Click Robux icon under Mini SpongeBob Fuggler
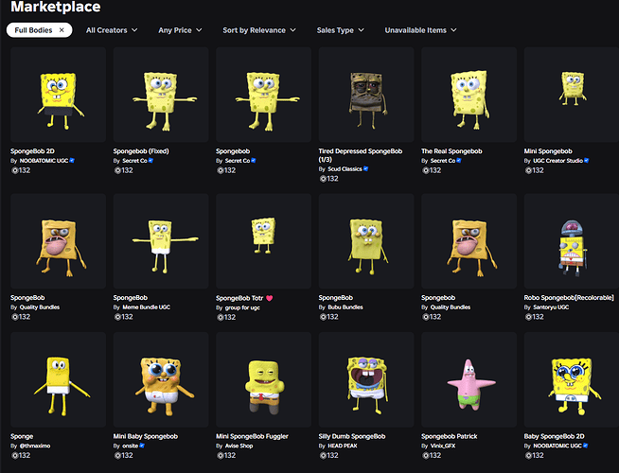Screen dimensions: 619x473 coord(221,455)
